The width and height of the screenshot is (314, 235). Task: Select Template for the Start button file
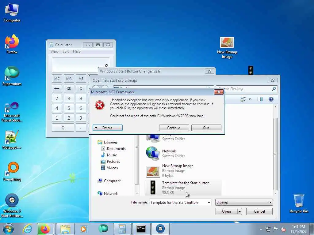[x=183, y=188]
